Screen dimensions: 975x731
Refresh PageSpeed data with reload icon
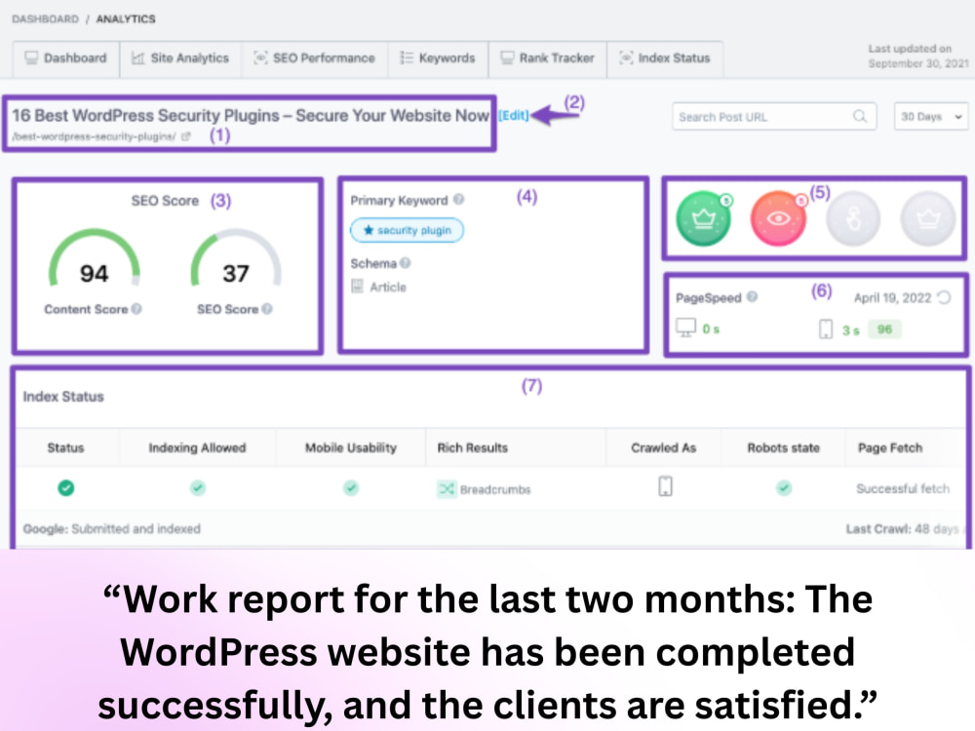(x=944, y=297)
